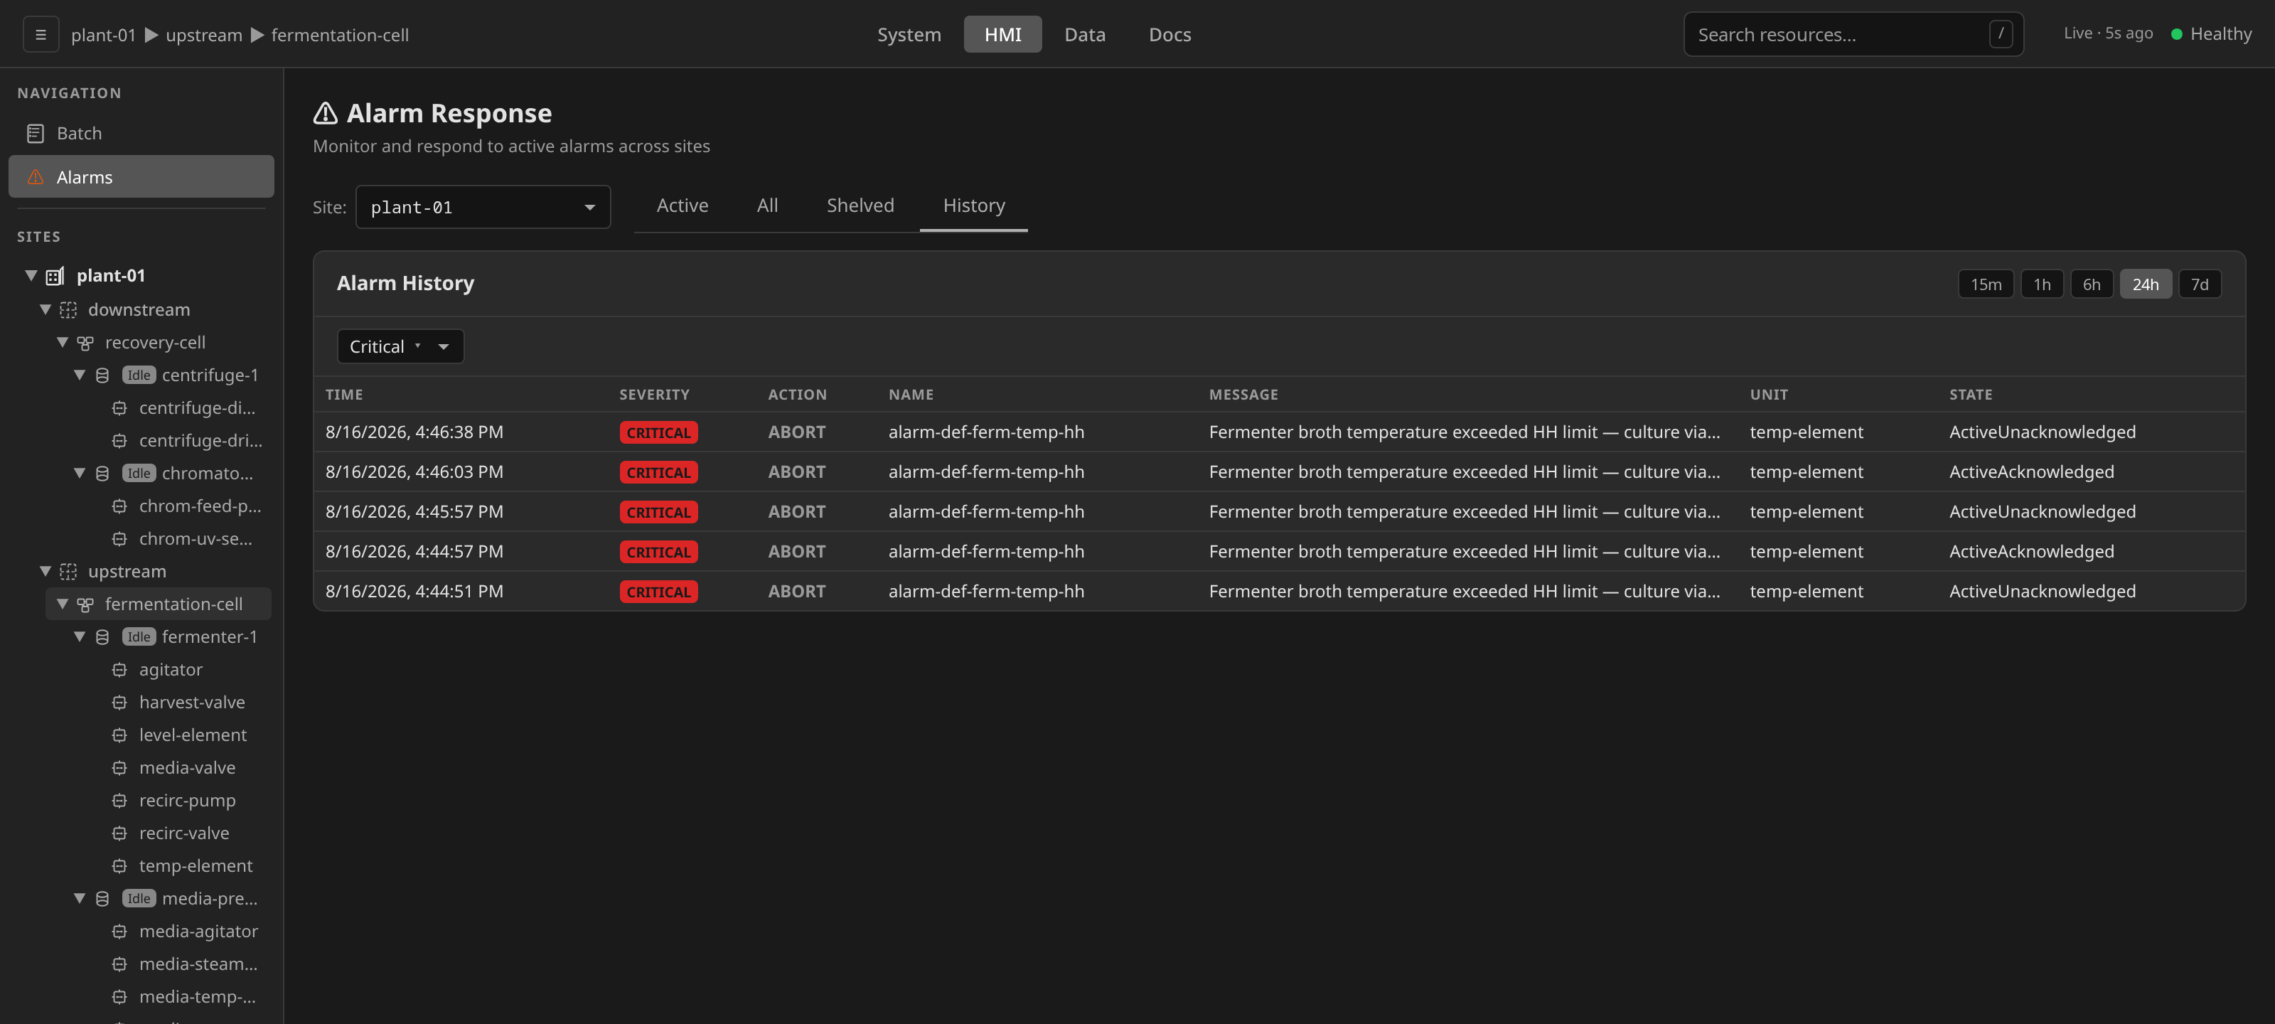Collapse the fermentation-cell tree node

(63, 604)
